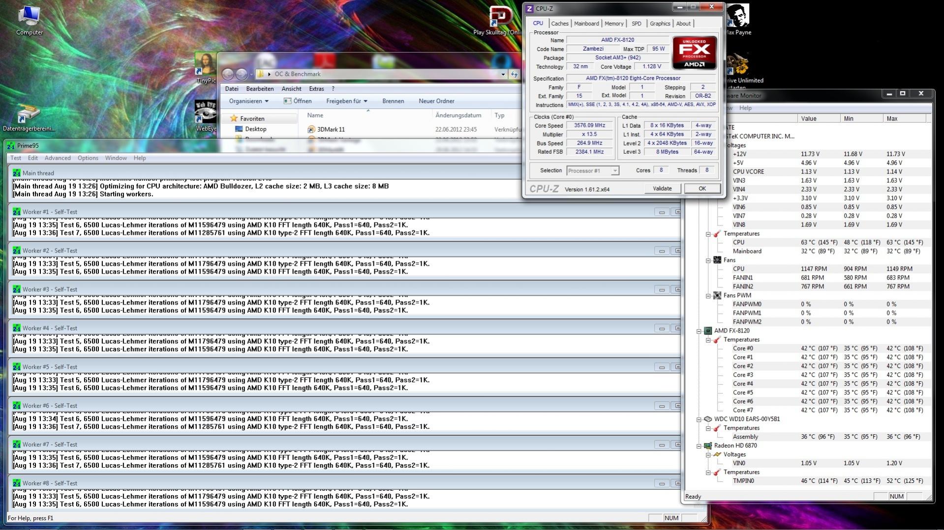Click the Öffnen button in Explorer toolbar

point(298,101)
